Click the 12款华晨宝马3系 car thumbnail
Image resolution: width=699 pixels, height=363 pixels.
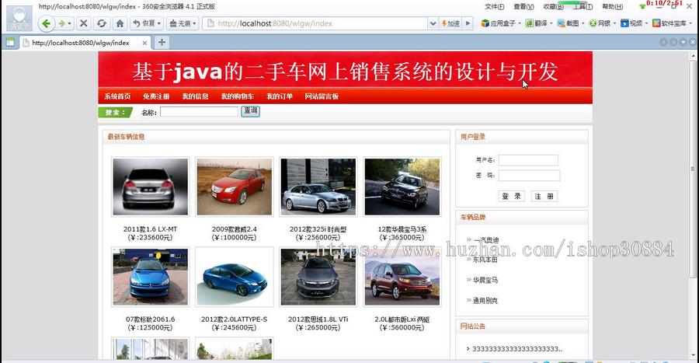[402, 187]
